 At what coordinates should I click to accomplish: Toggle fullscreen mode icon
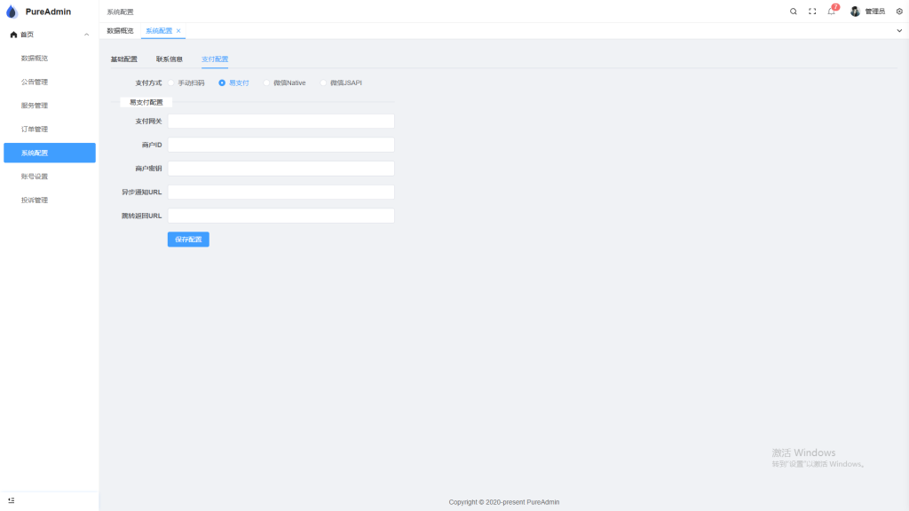(812, 12)
